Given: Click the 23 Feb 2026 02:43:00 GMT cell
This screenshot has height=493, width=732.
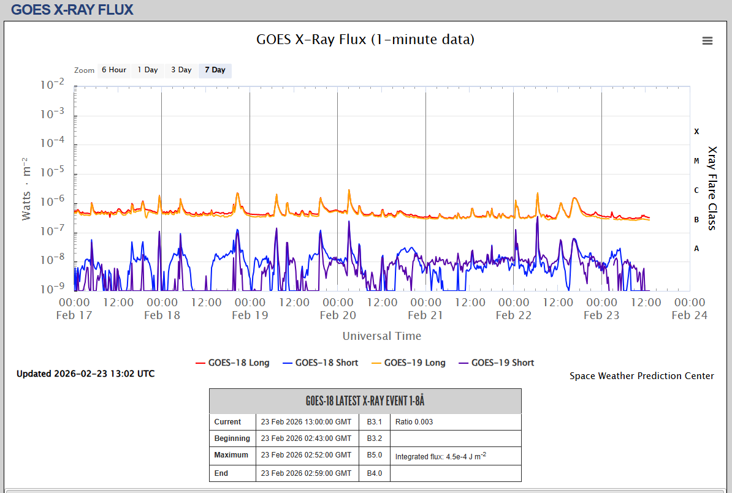Looking at the screenshot, I should (x=307, y=438).
